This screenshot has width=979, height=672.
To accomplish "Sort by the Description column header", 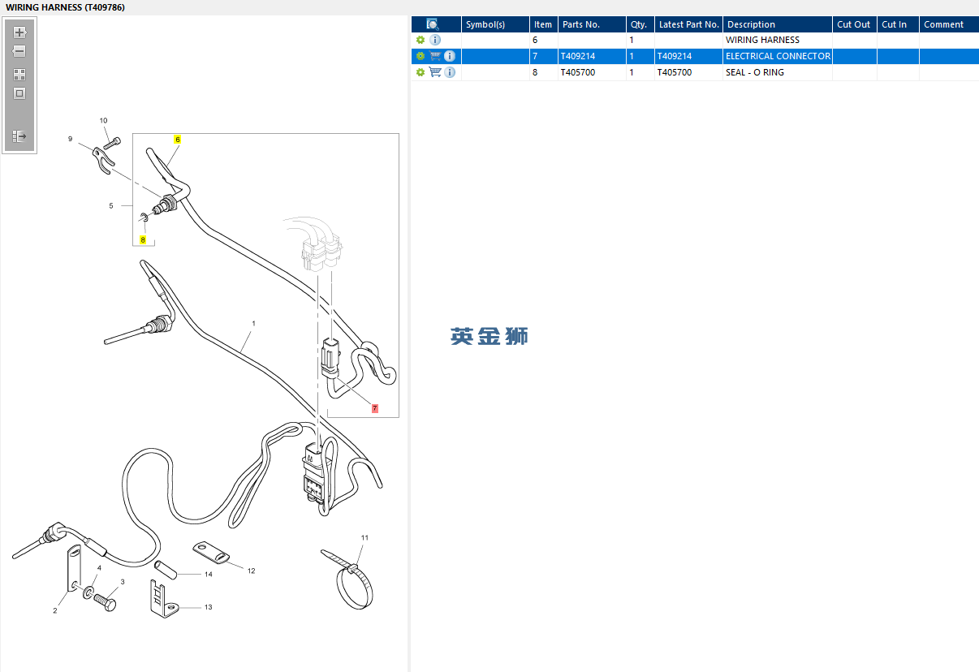I will coord(778,24).
